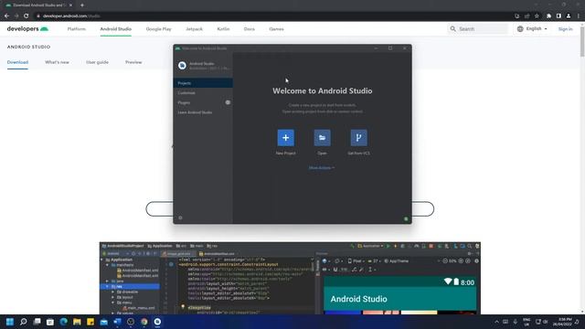Collapse the res folder in the screenshot tree
The height and width of the screenshot is (329, 585).
click(x=108, y=286)
